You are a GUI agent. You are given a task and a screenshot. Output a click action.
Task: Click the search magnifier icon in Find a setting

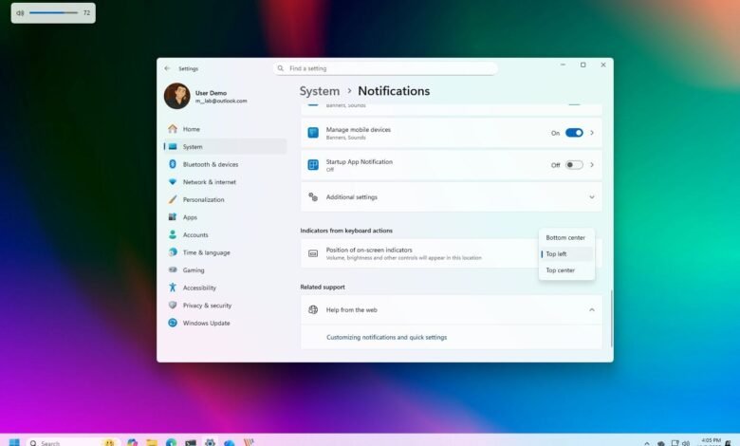coord(280,68)
